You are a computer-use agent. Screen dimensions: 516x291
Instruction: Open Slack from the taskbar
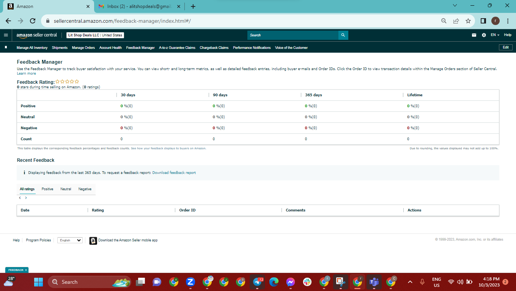[307, 282]
